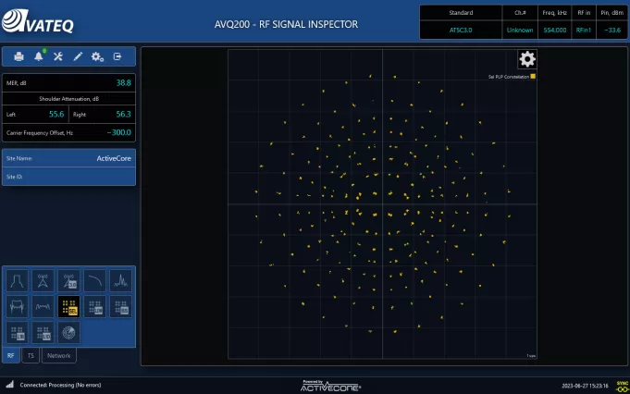Open the wrench and screwdriver tools
630x394 pixels.
click(x=58, y=56)
